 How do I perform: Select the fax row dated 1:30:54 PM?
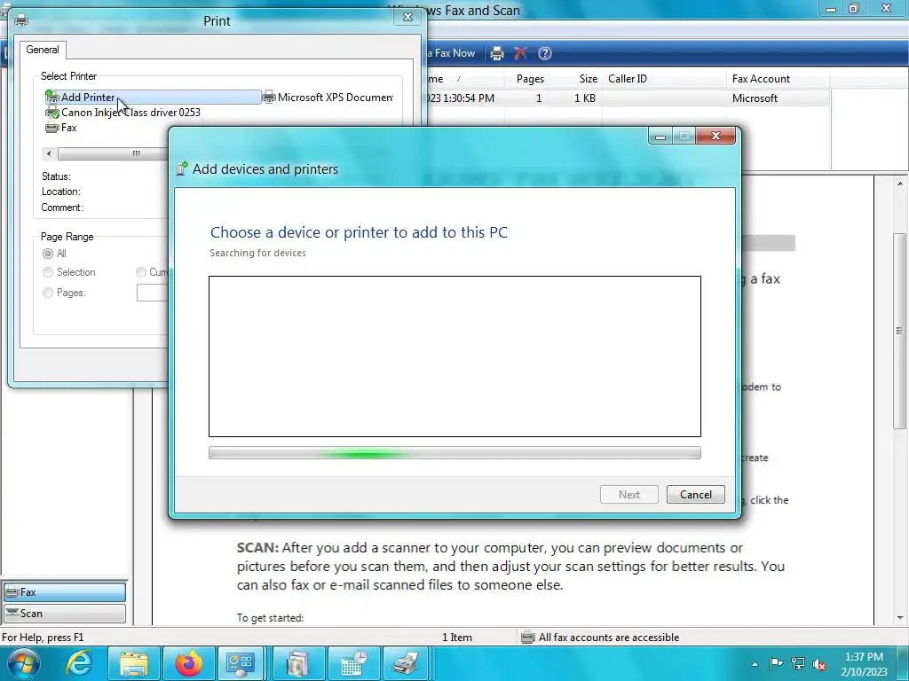tap(628, 98)
